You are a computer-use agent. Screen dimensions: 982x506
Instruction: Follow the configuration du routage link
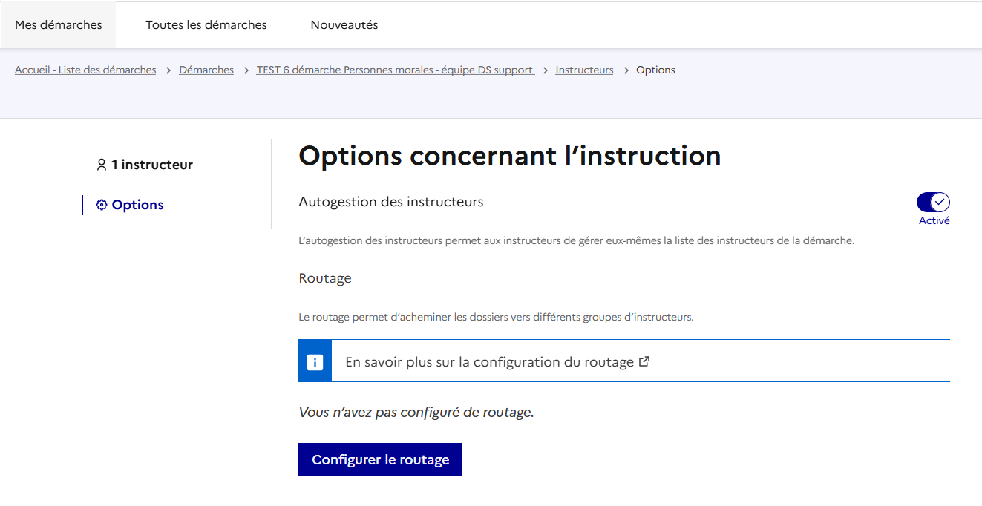(553, 362)
